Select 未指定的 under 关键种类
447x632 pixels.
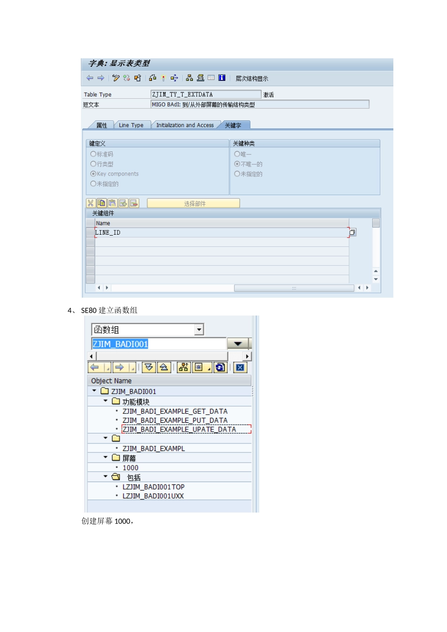(237, 174)
